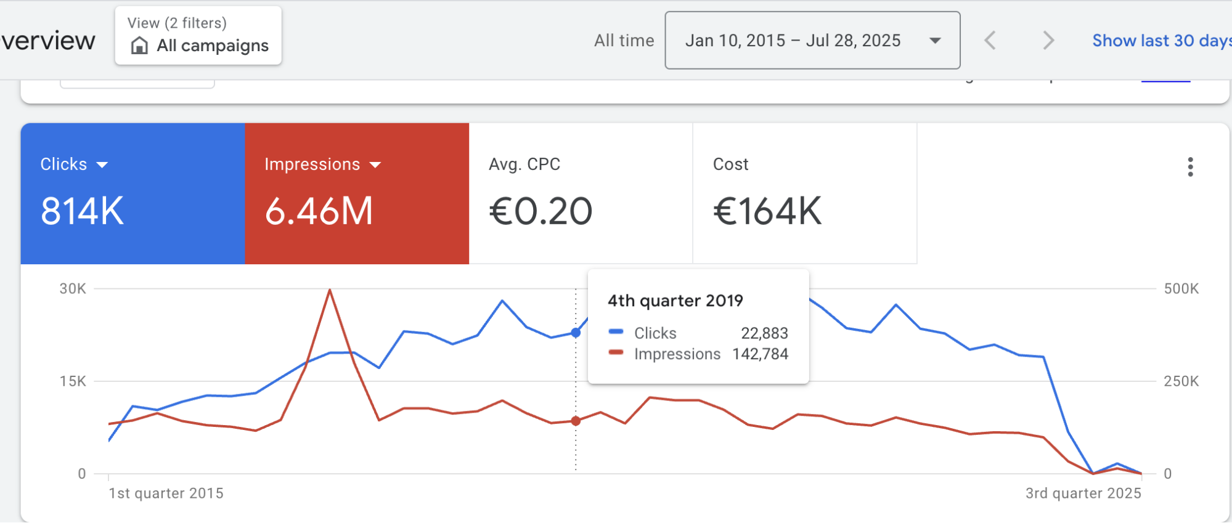The width and height of the screenshot is (1232, 523).
Task: Click the All time label
Action: 624,41
